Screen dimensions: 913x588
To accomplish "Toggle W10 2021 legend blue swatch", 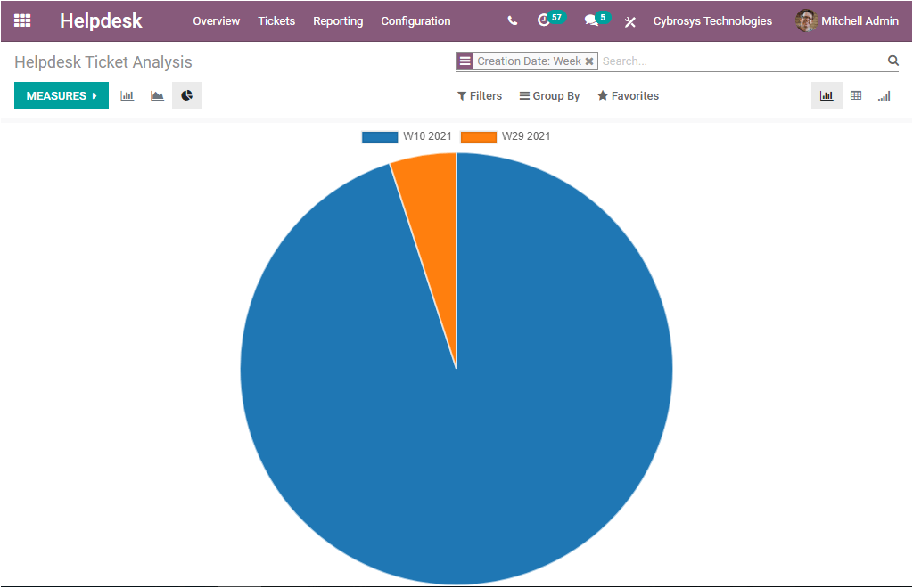I will click(x=380, y=136).
